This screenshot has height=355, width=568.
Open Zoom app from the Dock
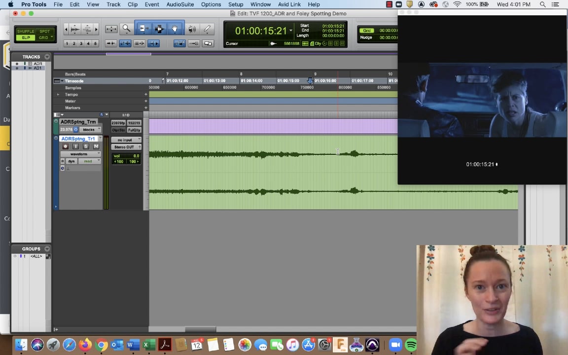395,345
